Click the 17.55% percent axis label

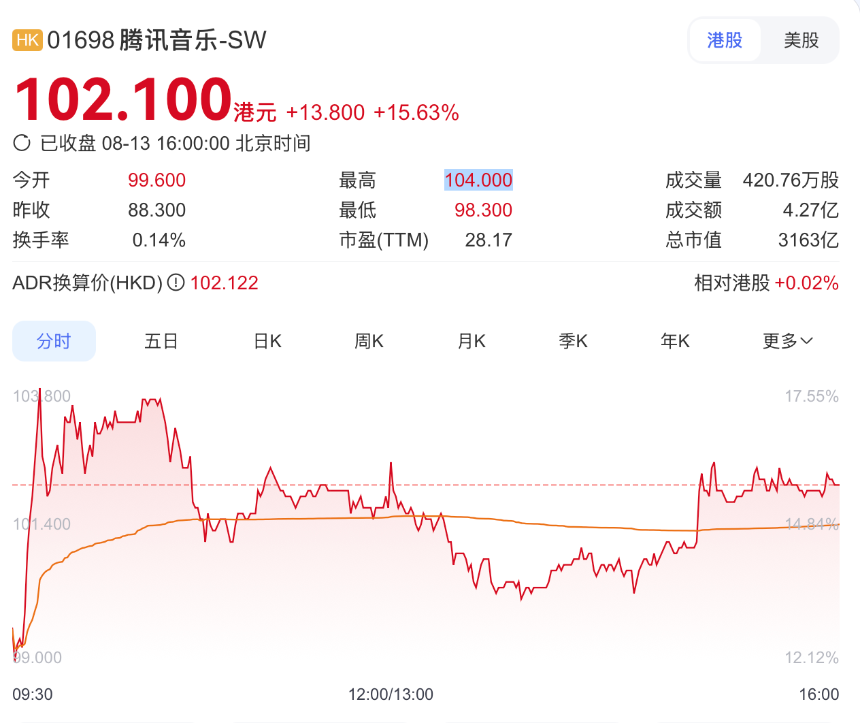click(812, 396)
